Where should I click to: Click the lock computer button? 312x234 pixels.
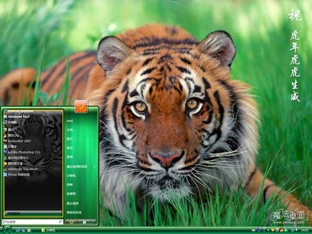84,222
